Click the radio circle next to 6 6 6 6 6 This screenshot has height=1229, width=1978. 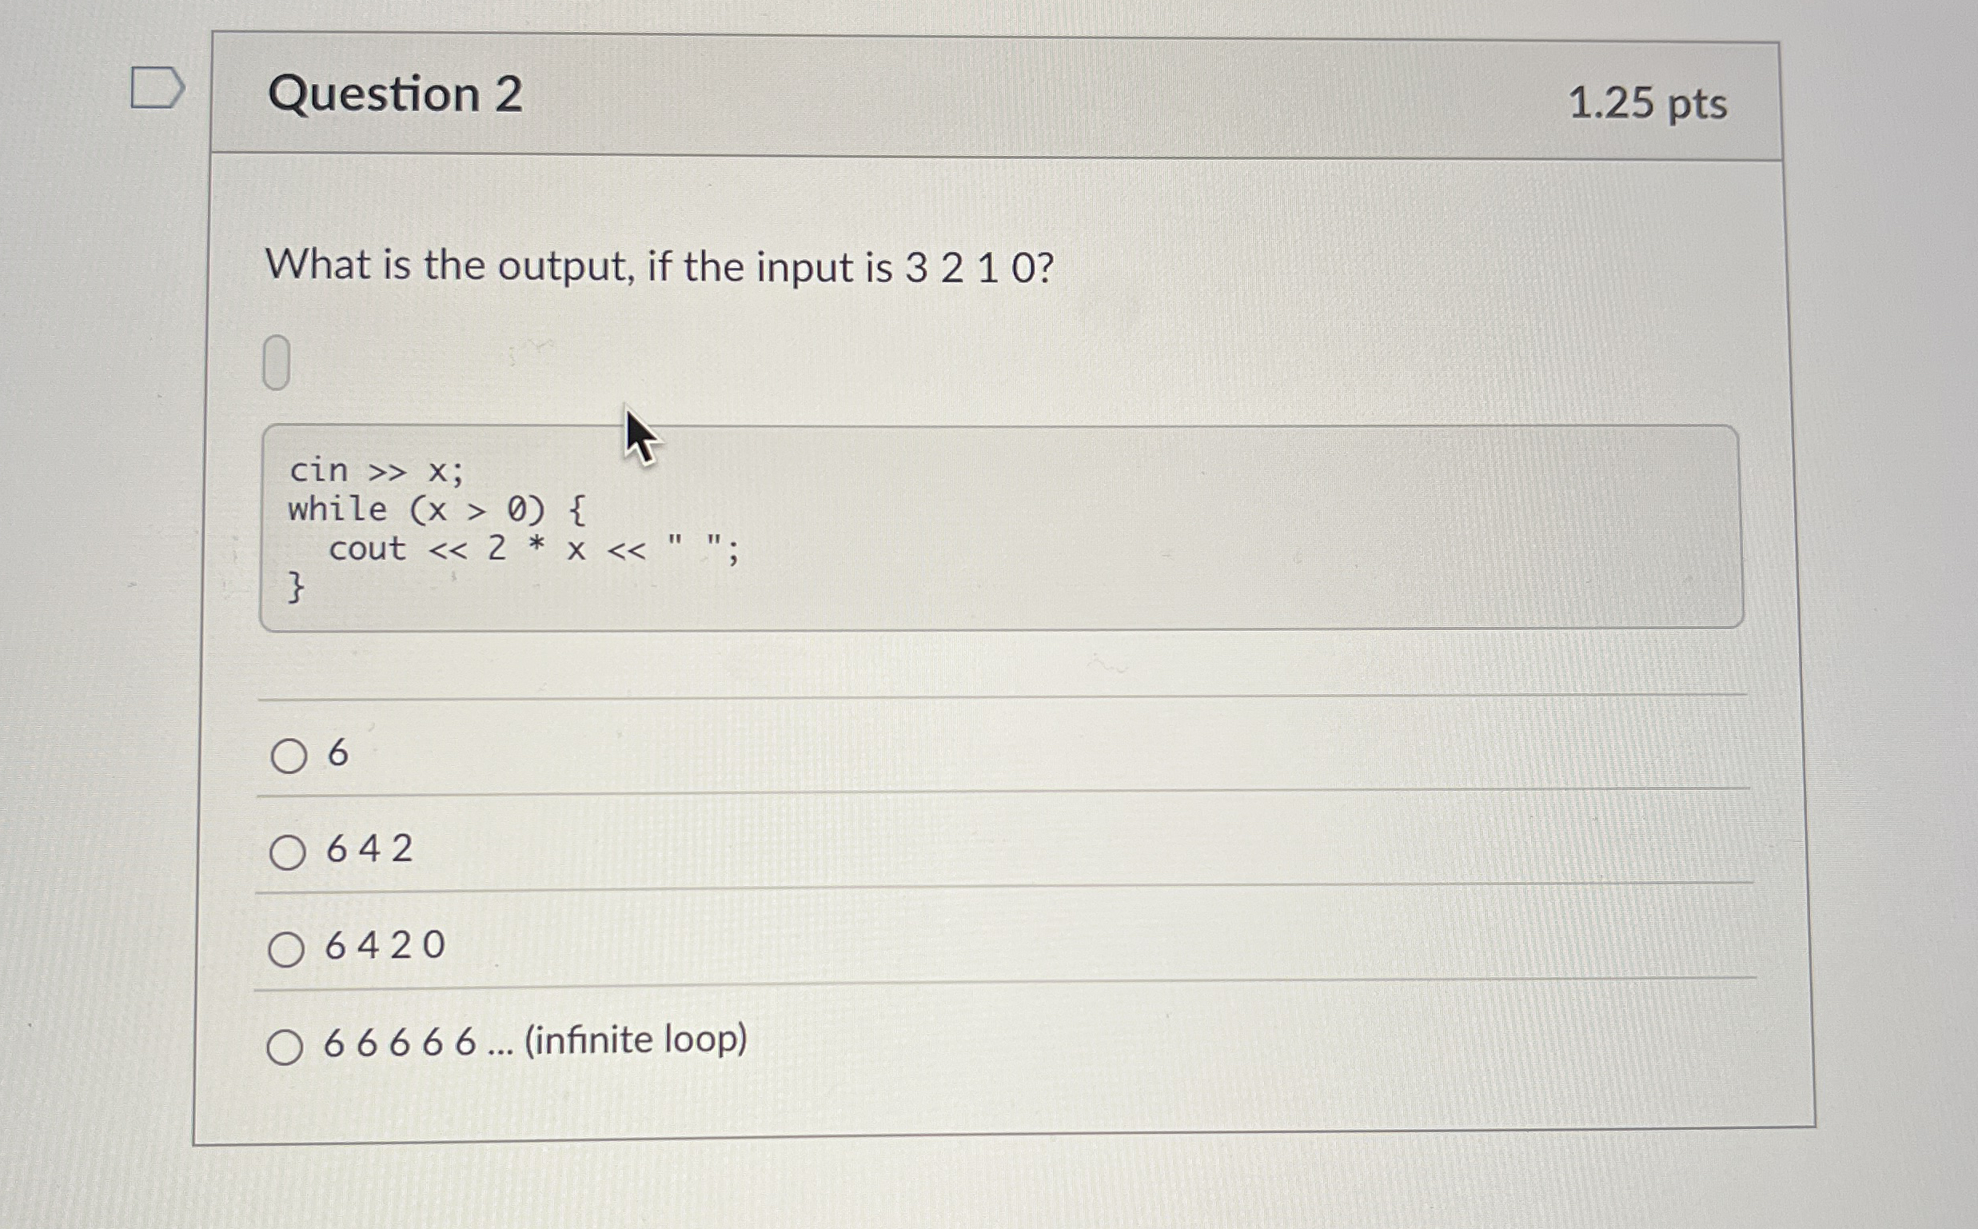pos(286,1043)
